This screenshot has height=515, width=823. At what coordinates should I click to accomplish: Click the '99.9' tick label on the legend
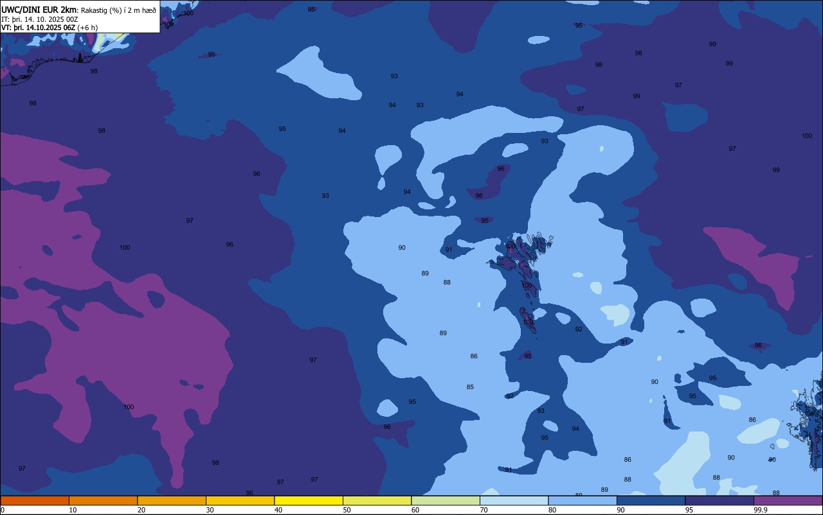pyautogui.click(x=761, y=510)
